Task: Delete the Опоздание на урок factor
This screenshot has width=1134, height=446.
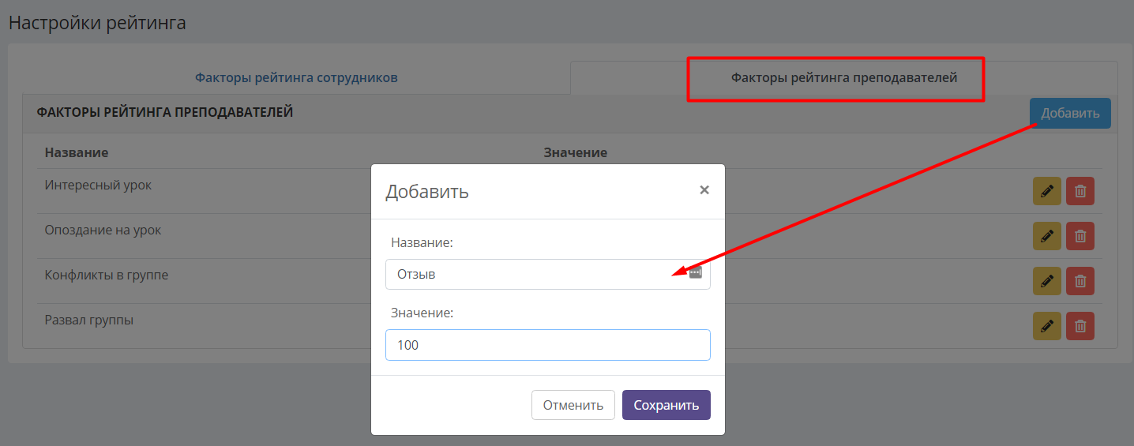Action: tap(1080, 236)
